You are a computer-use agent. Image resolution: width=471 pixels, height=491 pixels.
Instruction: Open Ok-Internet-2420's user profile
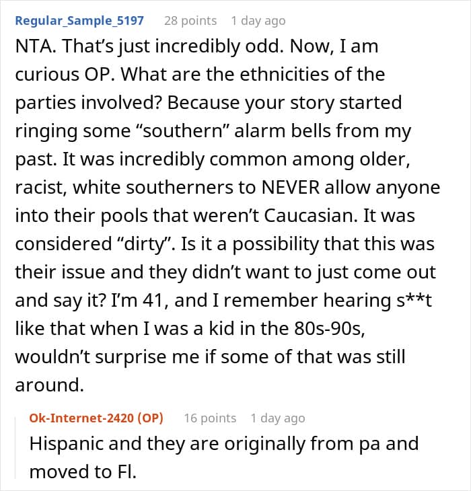click(81, 418)
